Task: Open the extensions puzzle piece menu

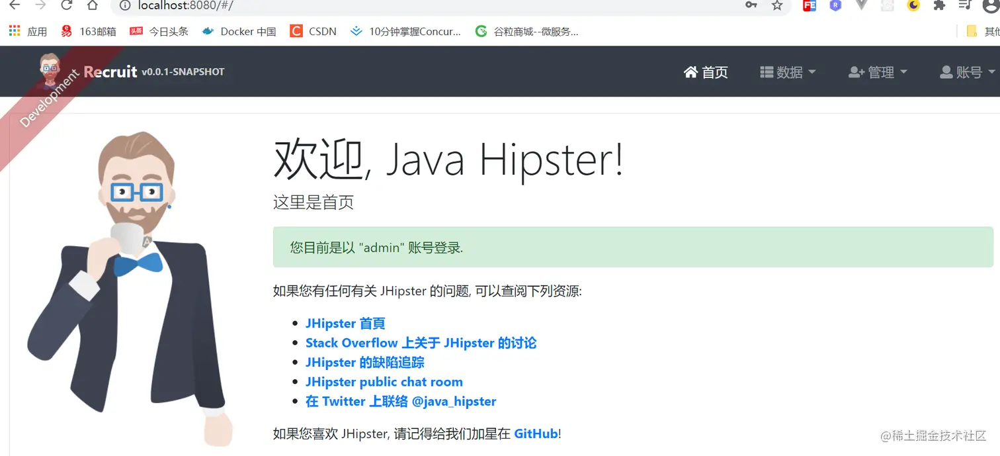Action: point(939,5)
